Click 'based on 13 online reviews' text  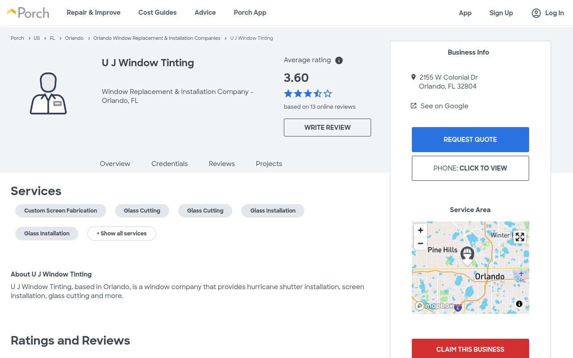(x=320, y=107)
